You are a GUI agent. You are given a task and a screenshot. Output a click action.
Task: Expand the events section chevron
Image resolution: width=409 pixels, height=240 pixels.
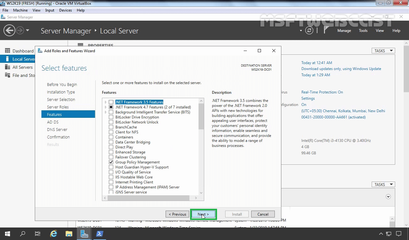tap(388, 197)
